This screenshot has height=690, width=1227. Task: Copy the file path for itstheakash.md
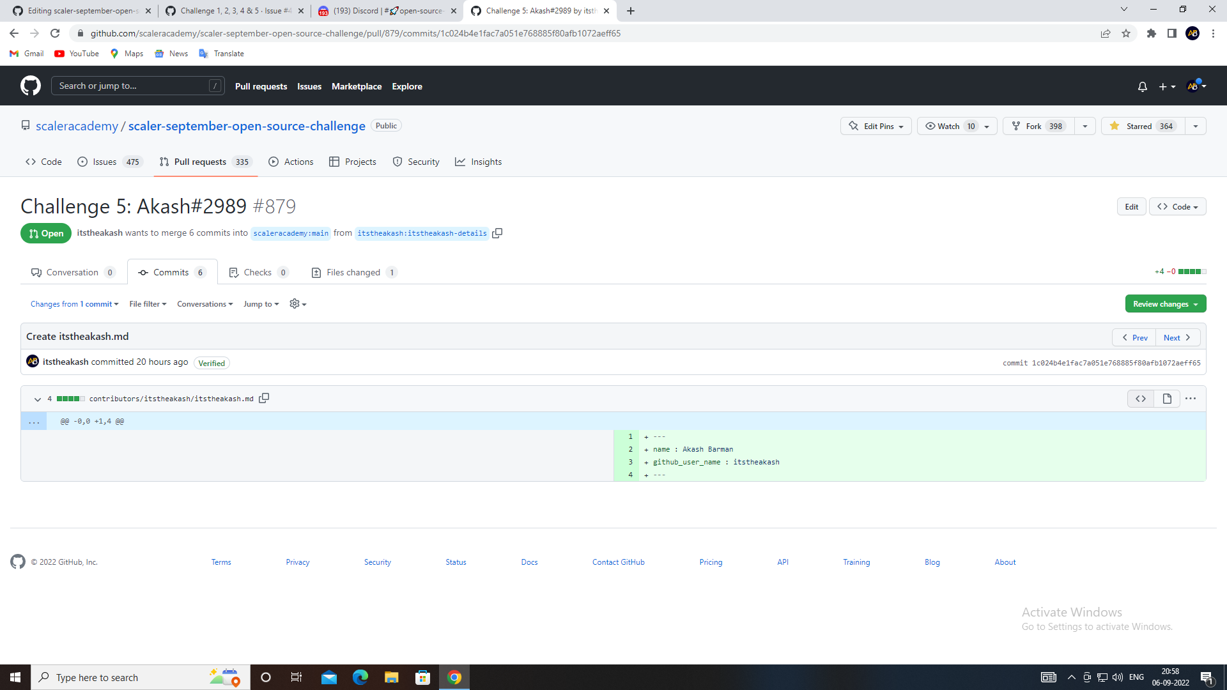coord(264,398)
